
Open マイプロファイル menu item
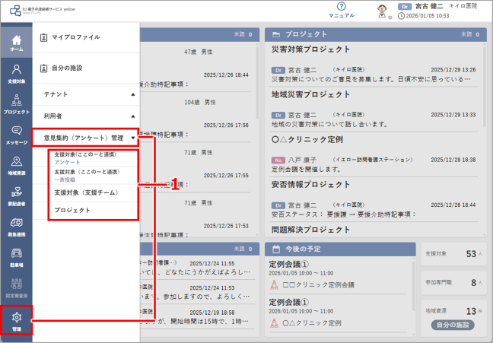pos(86,37)
